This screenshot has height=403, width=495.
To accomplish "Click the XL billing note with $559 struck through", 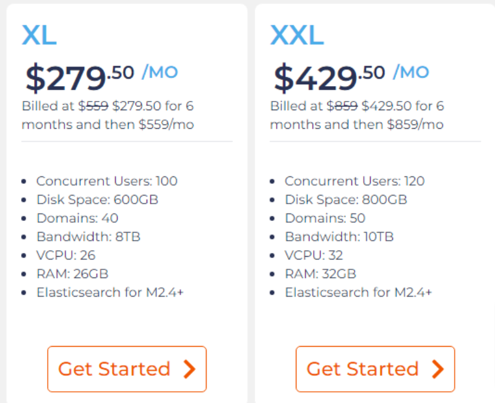I will 108,115.
